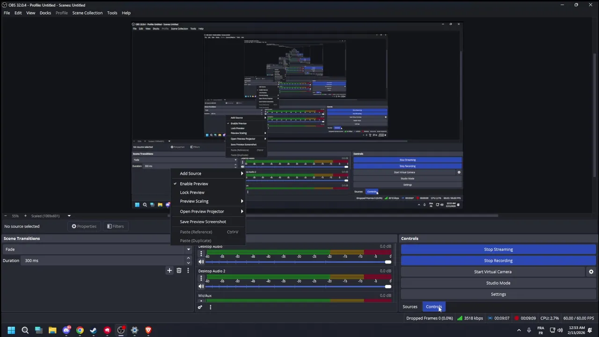Zoom out the preview with minus icon
The image size is (599, 337).
(5, 216)
